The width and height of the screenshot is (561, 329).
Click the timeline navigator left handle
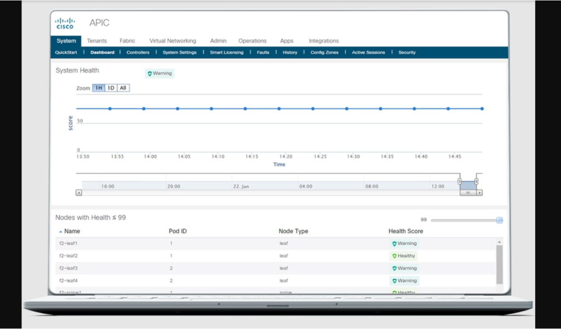[x=460, y=181]
